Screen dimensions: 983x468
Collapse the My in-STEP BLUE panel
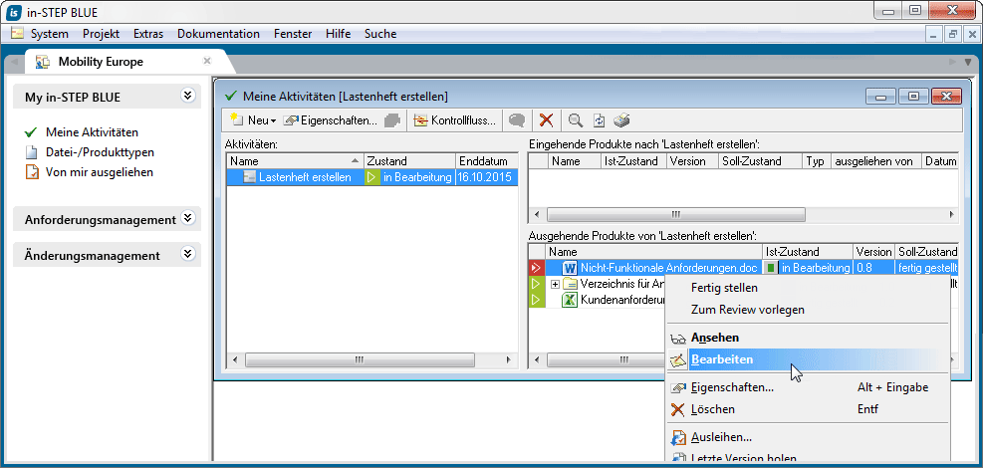pyautogui.click(x=187, y=96)
